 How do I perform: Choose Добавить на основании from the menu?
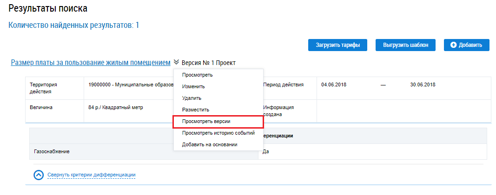pyautogui.click(x=210, y=144)
